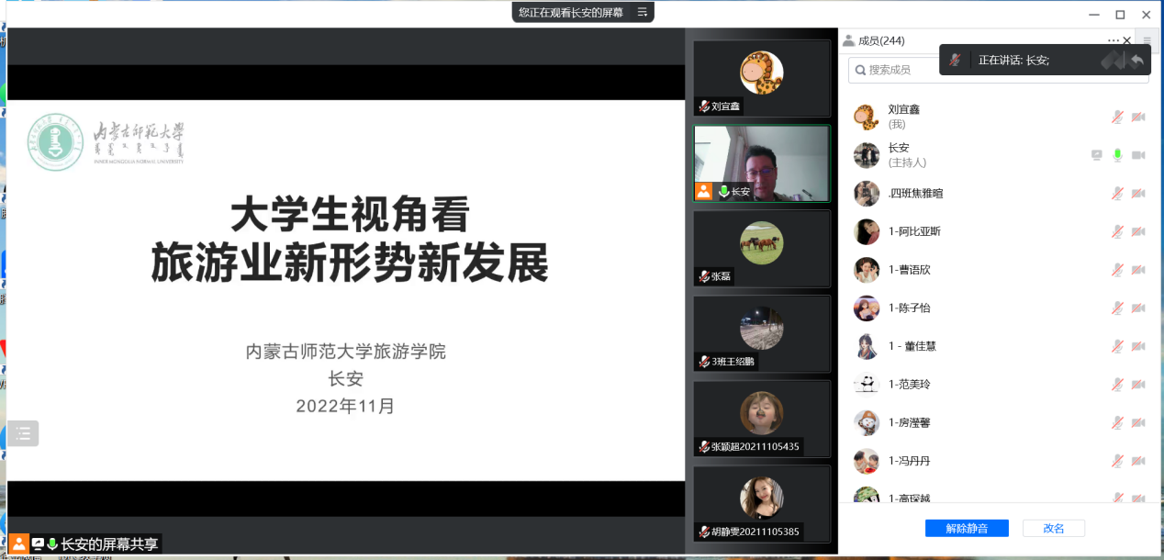Viewport: 1164px width, 560px height.
Task: Click the mute icon in the speaking banner
Action: [x=956, y=60]
